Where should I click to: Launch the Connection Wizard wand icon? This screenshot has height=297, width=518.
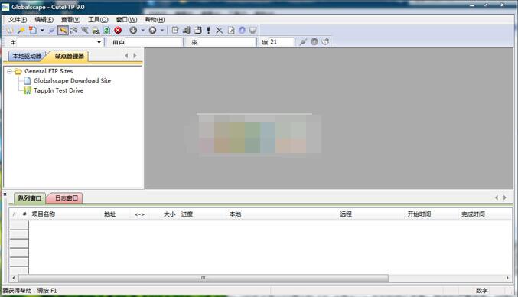tap(21, 31)
